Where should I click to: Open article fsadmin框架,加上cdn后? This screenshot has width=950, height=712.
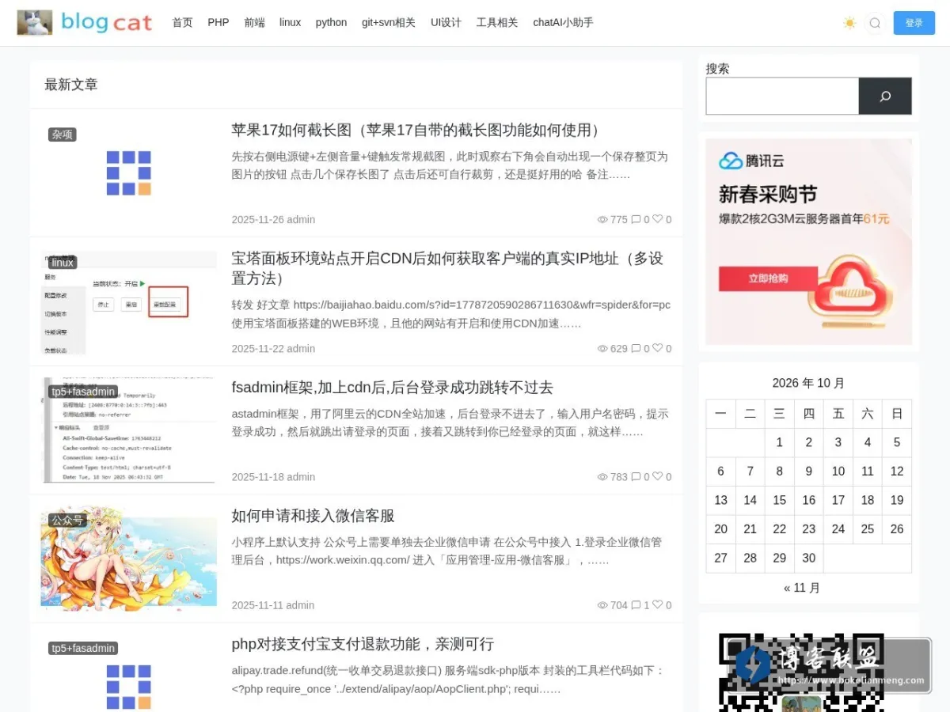392,387
